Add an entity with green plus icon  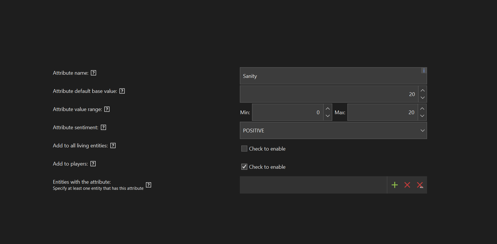pyautogui.click(x=394, y=185)
